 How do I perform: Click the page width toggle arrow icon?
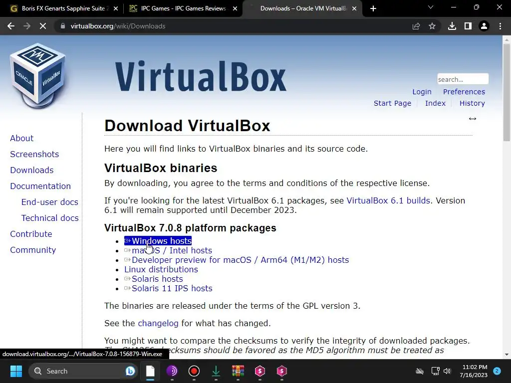[x=473, y=119]
